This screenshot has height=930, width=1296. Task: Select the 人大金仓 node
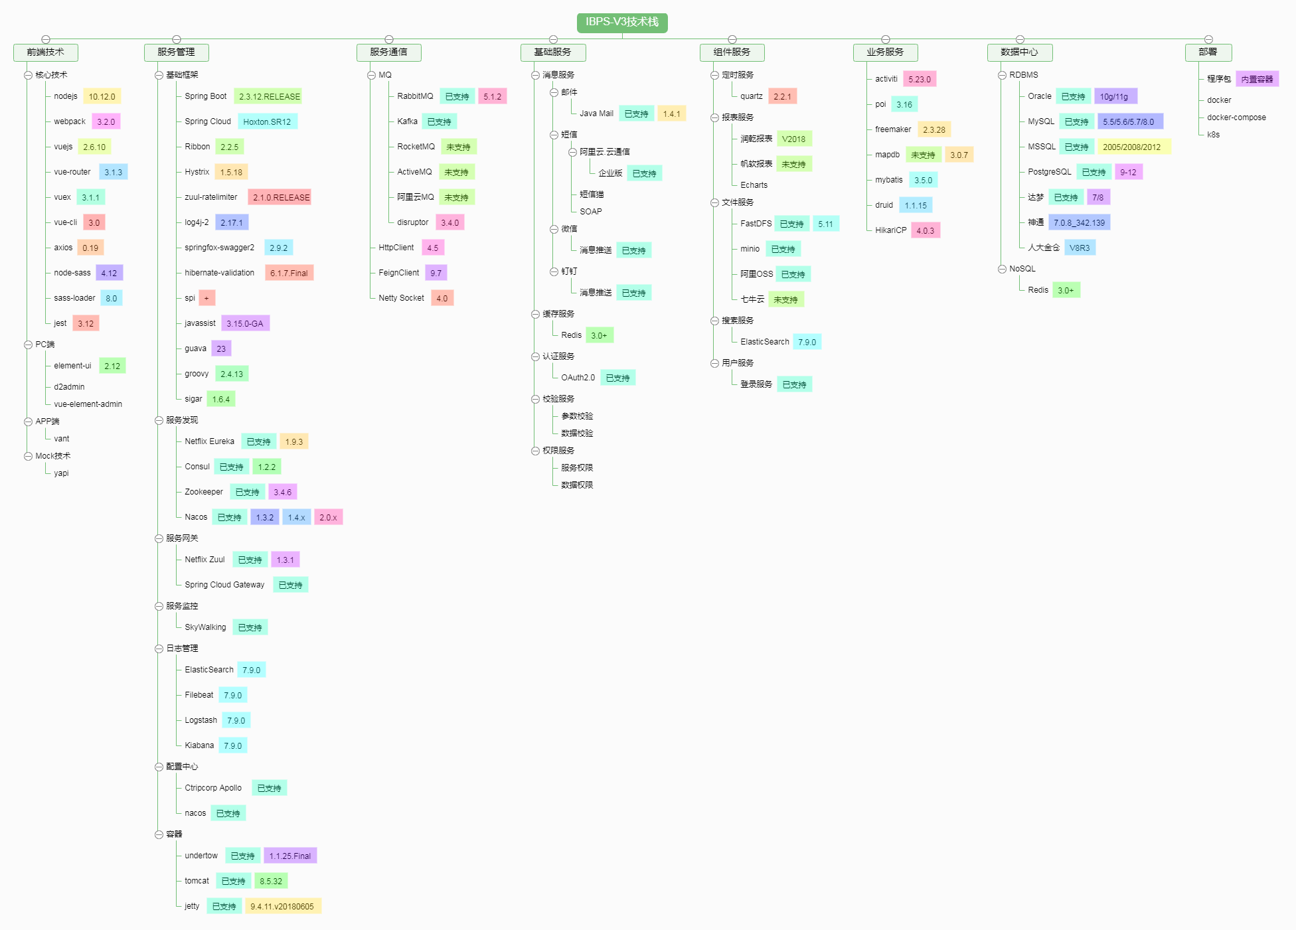click(1044, 248)
